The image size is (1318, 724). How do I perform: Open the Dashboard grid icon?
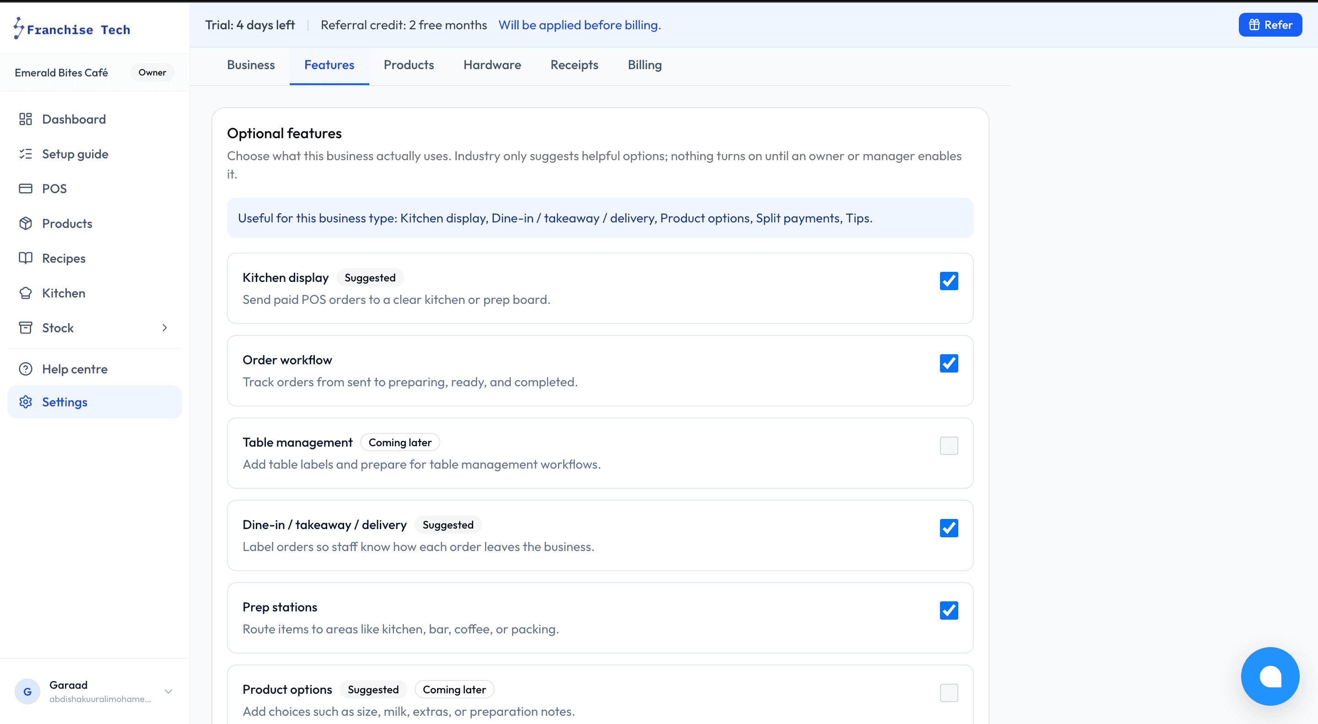[x=26, y=119]
